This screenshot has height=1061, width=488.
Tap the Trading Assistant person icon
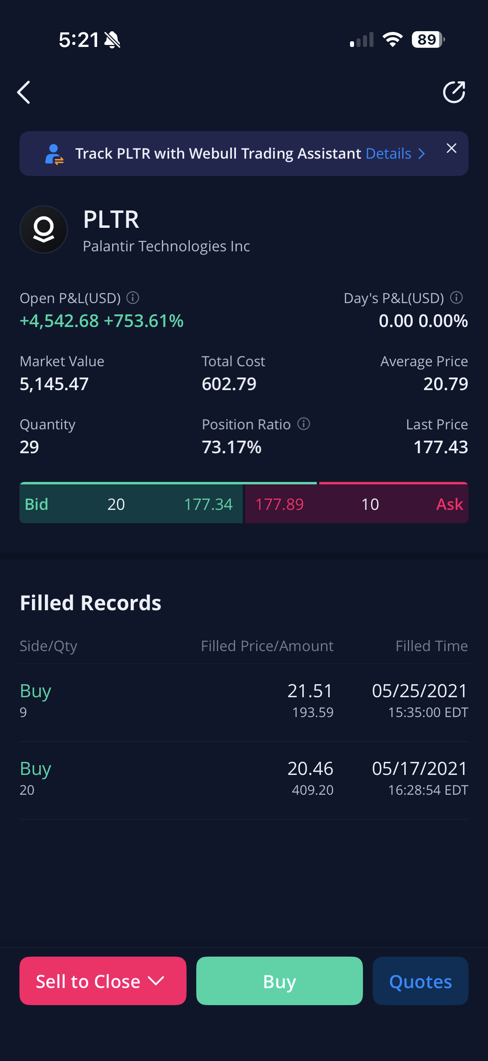click(x=54, y=154)
